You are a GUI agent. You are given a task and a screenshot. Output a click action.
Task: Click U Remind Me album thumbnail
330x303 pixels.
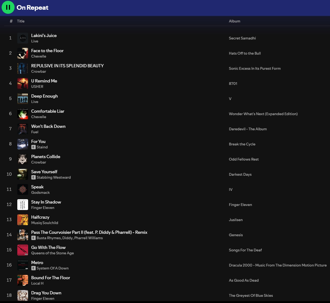tap(23, 84)
